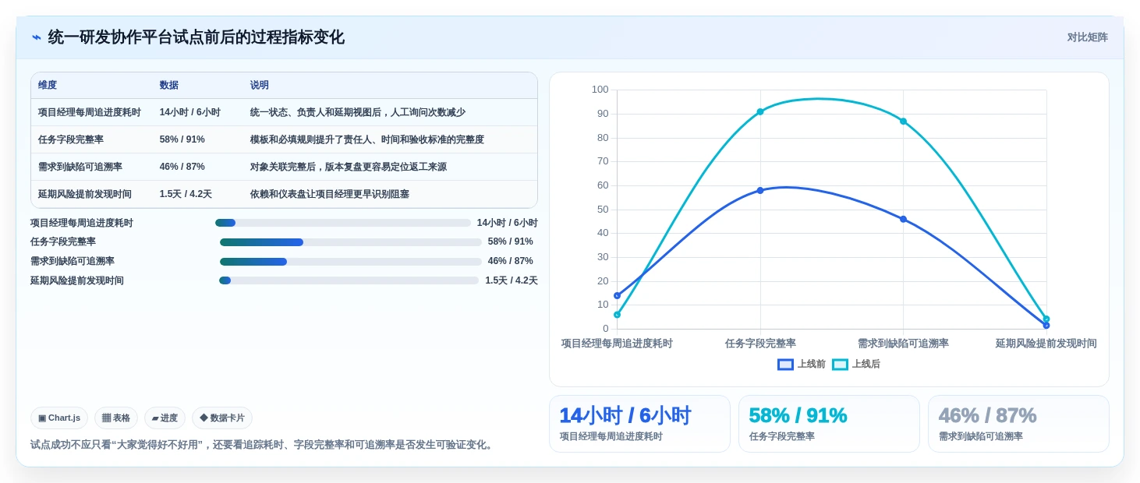1140x483 pixels.
Task: Click the footer note 试点成功不应只看
Action: pyautogui.click(x=263, y=445)
